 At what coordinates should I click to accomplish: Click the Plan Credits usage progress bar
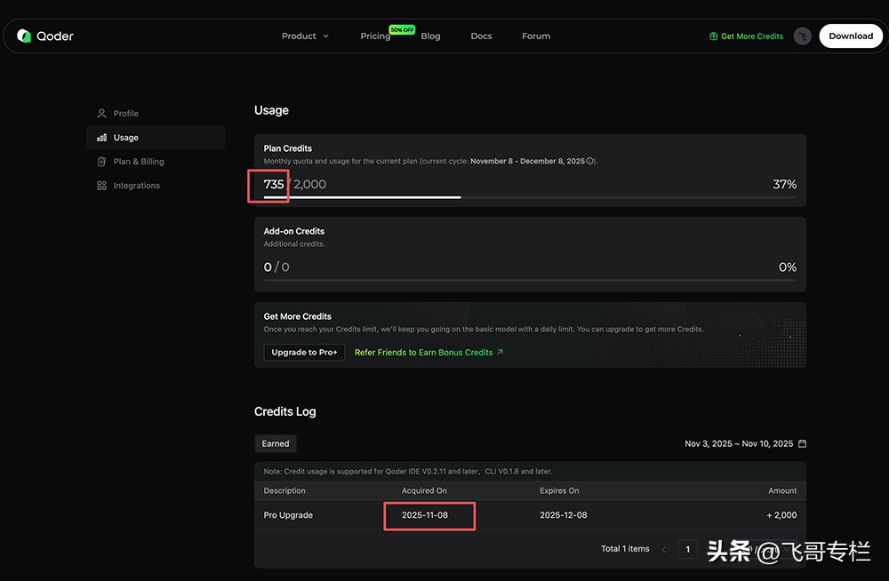click(x=530, y=197)
